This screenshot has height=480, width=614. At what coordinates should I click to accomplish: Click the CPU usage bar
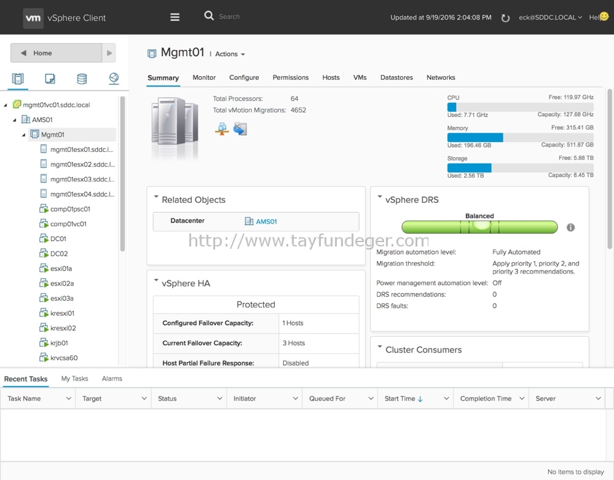coord(521,107)
